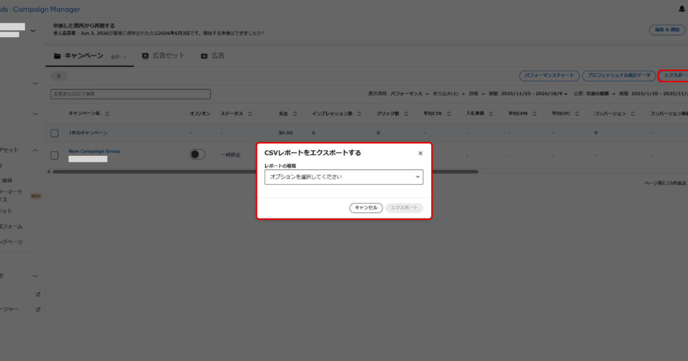Sort by キャンペーン名 column arrows
The width and height of the screenshot is (688, 361).
(107, 113)
